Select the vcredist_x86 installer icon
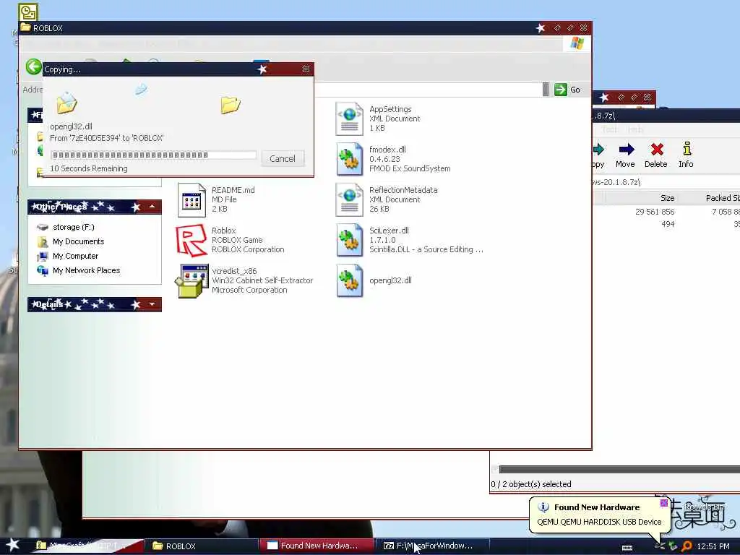The width and height of the screenshot is (740, 555). (192, 281)
